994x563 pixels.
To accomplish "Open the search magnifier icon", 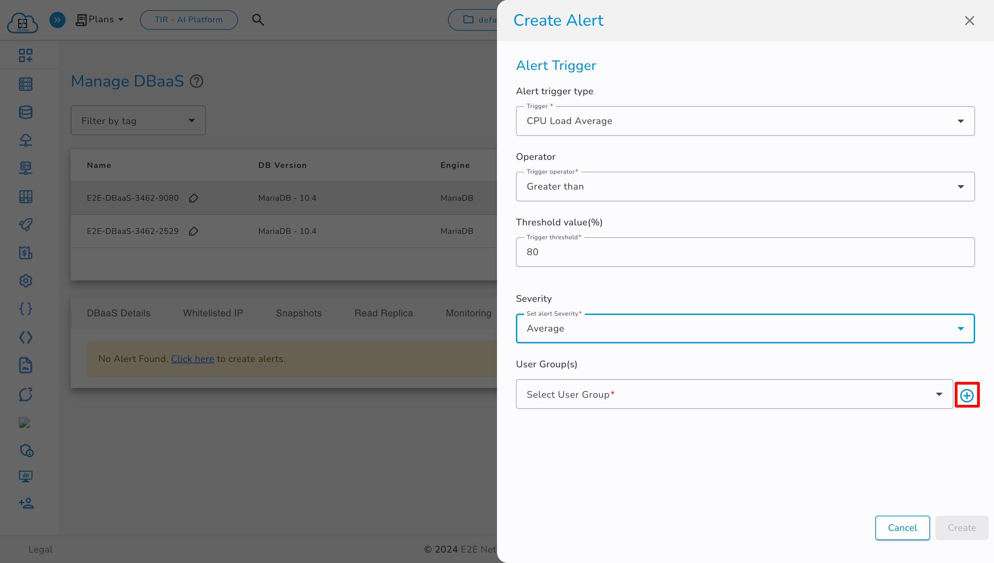I will (x=258, y=20).
